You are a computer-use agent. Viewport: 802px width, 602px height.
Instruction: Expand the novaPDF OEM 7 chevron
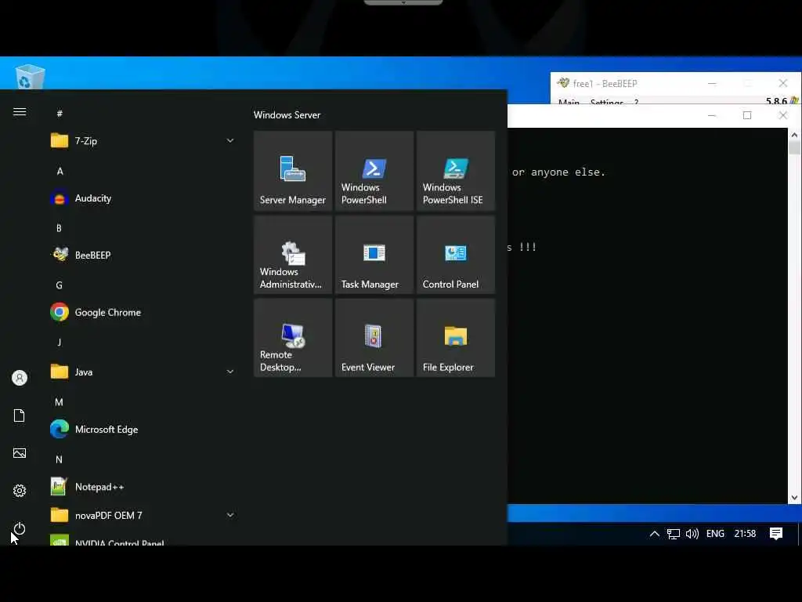230,515
